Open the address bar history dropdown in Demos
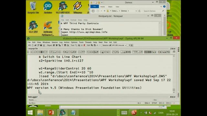Screen dimensions: 207x116 coord(136,11)
